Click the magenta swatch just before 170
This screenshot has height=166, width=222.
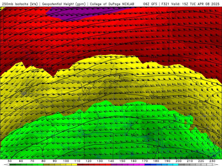click(x=142, y=165)
